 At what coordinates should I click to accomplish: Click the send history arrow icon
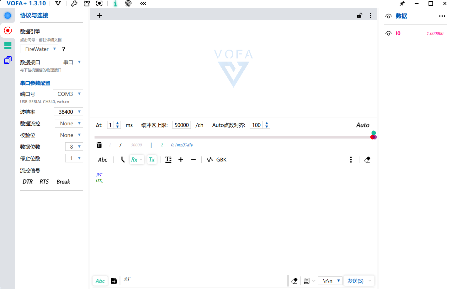tap(114, 281)
